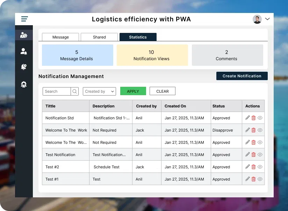Delete the Test #2 notification row
This screenshot has width=288, height=211.
point(254,167)
